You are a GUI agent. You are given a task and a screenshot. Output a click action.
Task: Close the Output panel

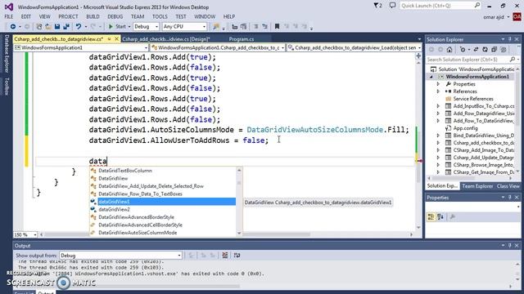pyautogui.click(x=517, y=245)
